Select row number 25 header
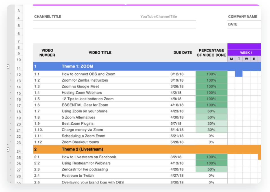270x192 pixels. (x=19, y=157)
